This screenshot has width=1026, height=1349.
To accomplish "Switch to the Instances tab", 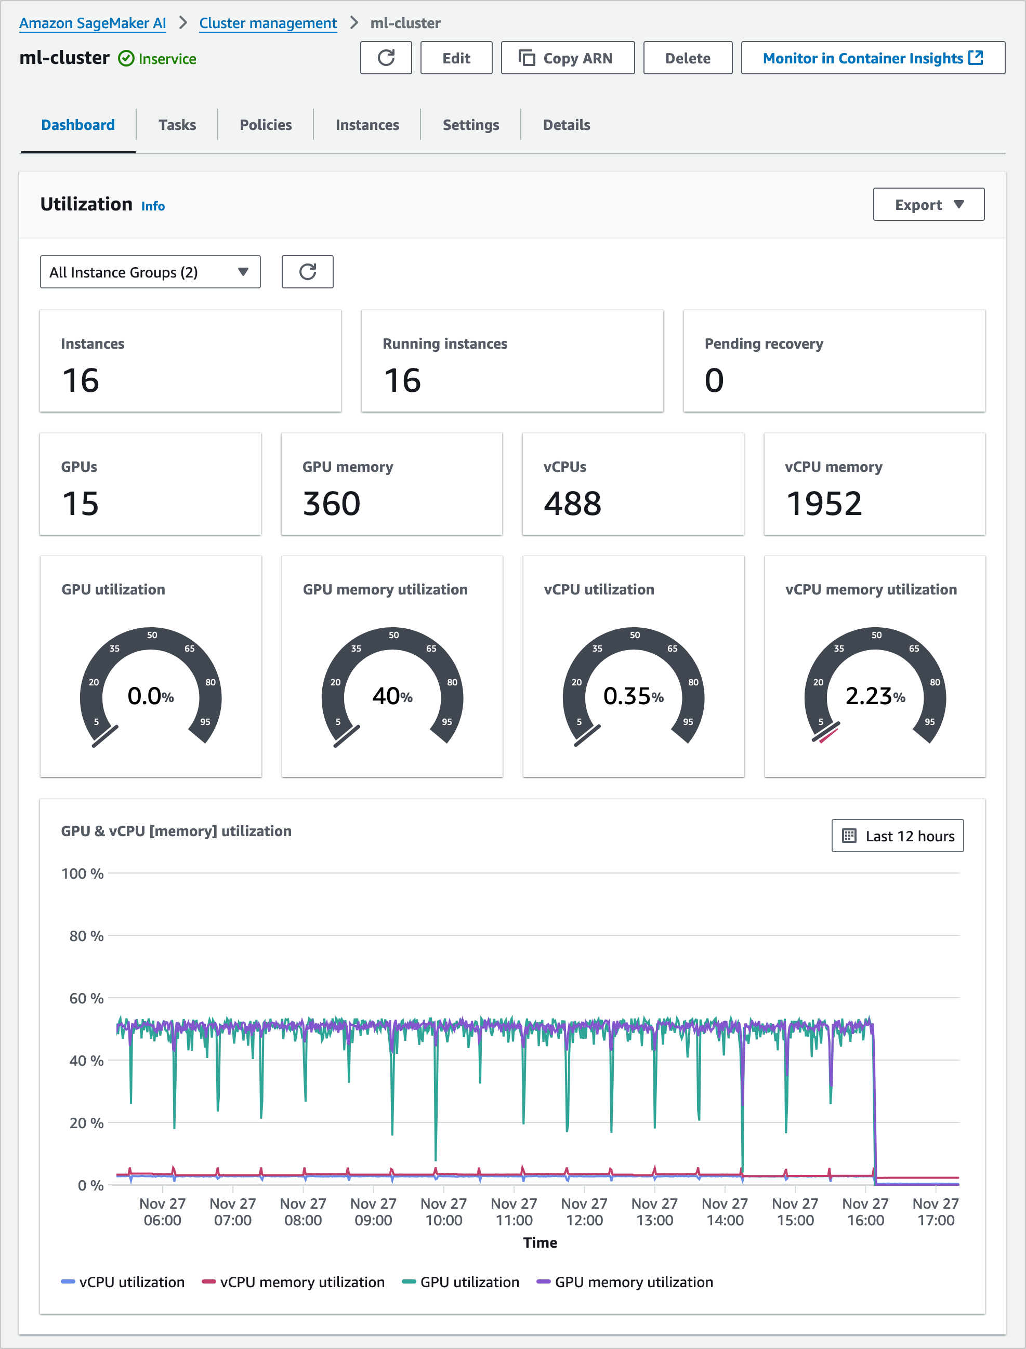I will coord(367,125).
